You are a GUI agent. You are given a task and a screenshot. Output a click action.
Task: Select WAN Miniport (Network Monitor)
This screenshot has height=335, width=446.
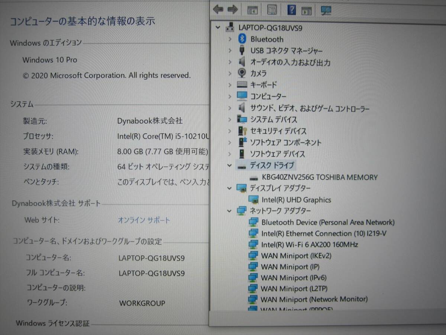pyautogui.click(x=314, y=299)
